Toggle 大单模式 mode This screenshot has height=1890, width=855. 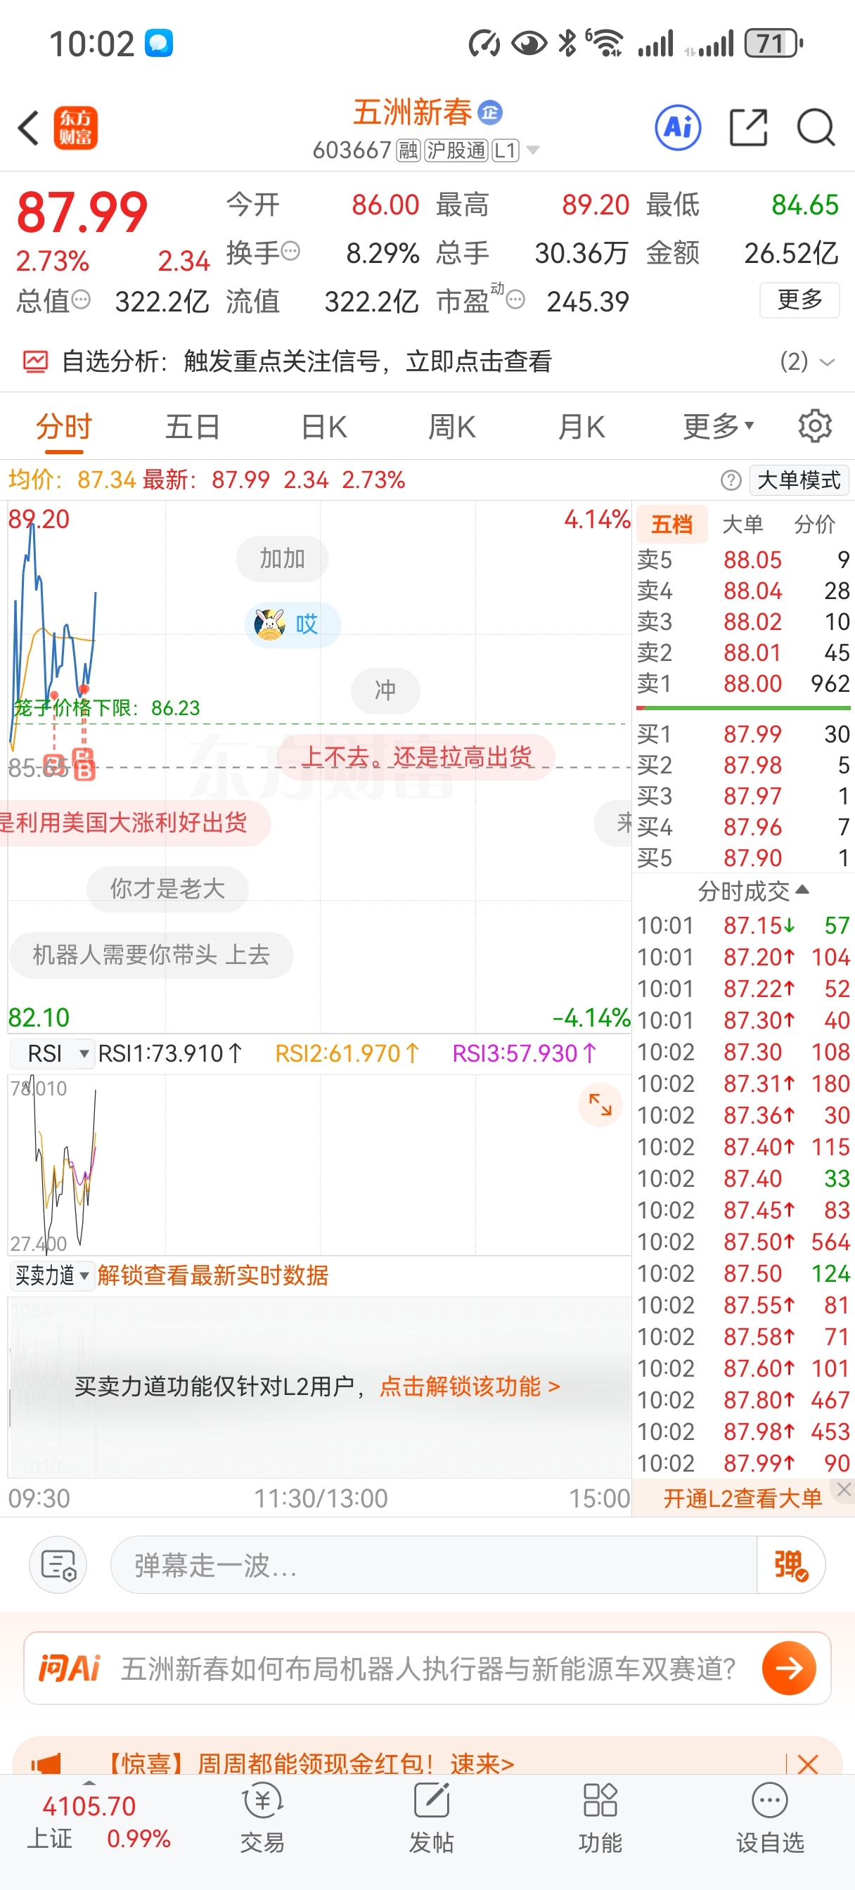pos(799,480)
